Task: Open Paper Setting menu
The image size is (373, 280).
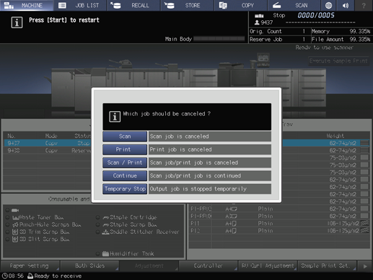Action: click(30, 266)
